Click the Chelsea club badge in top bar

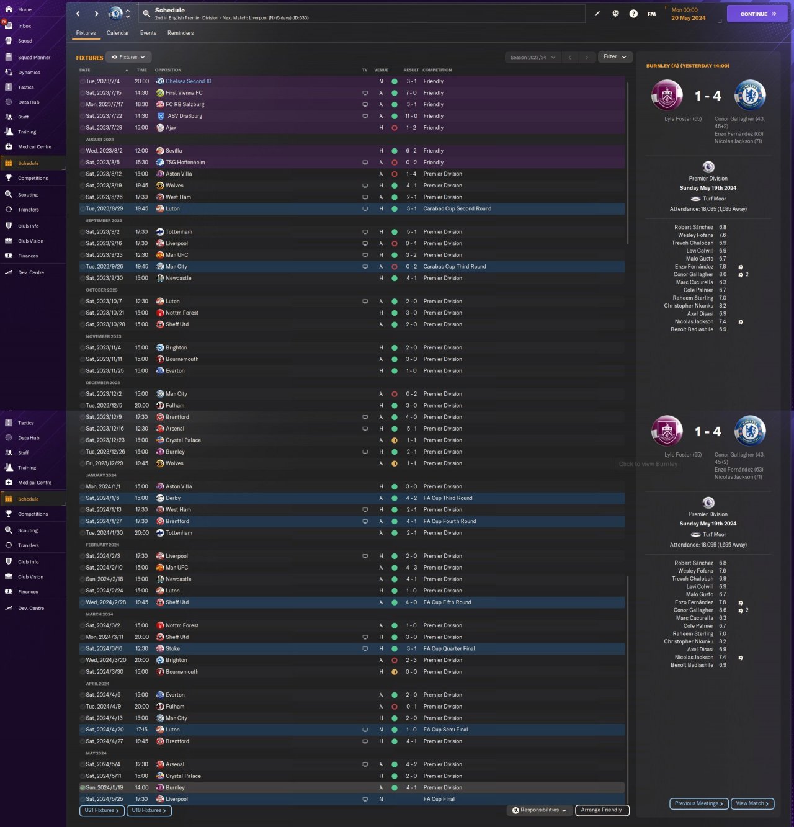(x=116, y=14)
